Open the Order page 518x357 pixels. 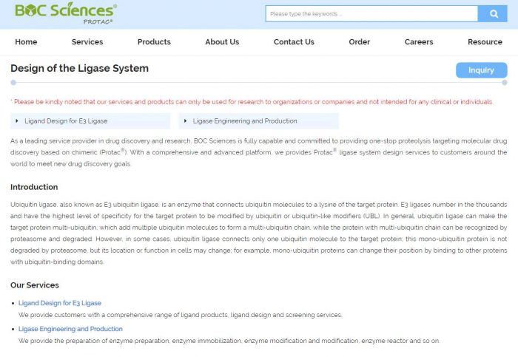click(359, 42)
